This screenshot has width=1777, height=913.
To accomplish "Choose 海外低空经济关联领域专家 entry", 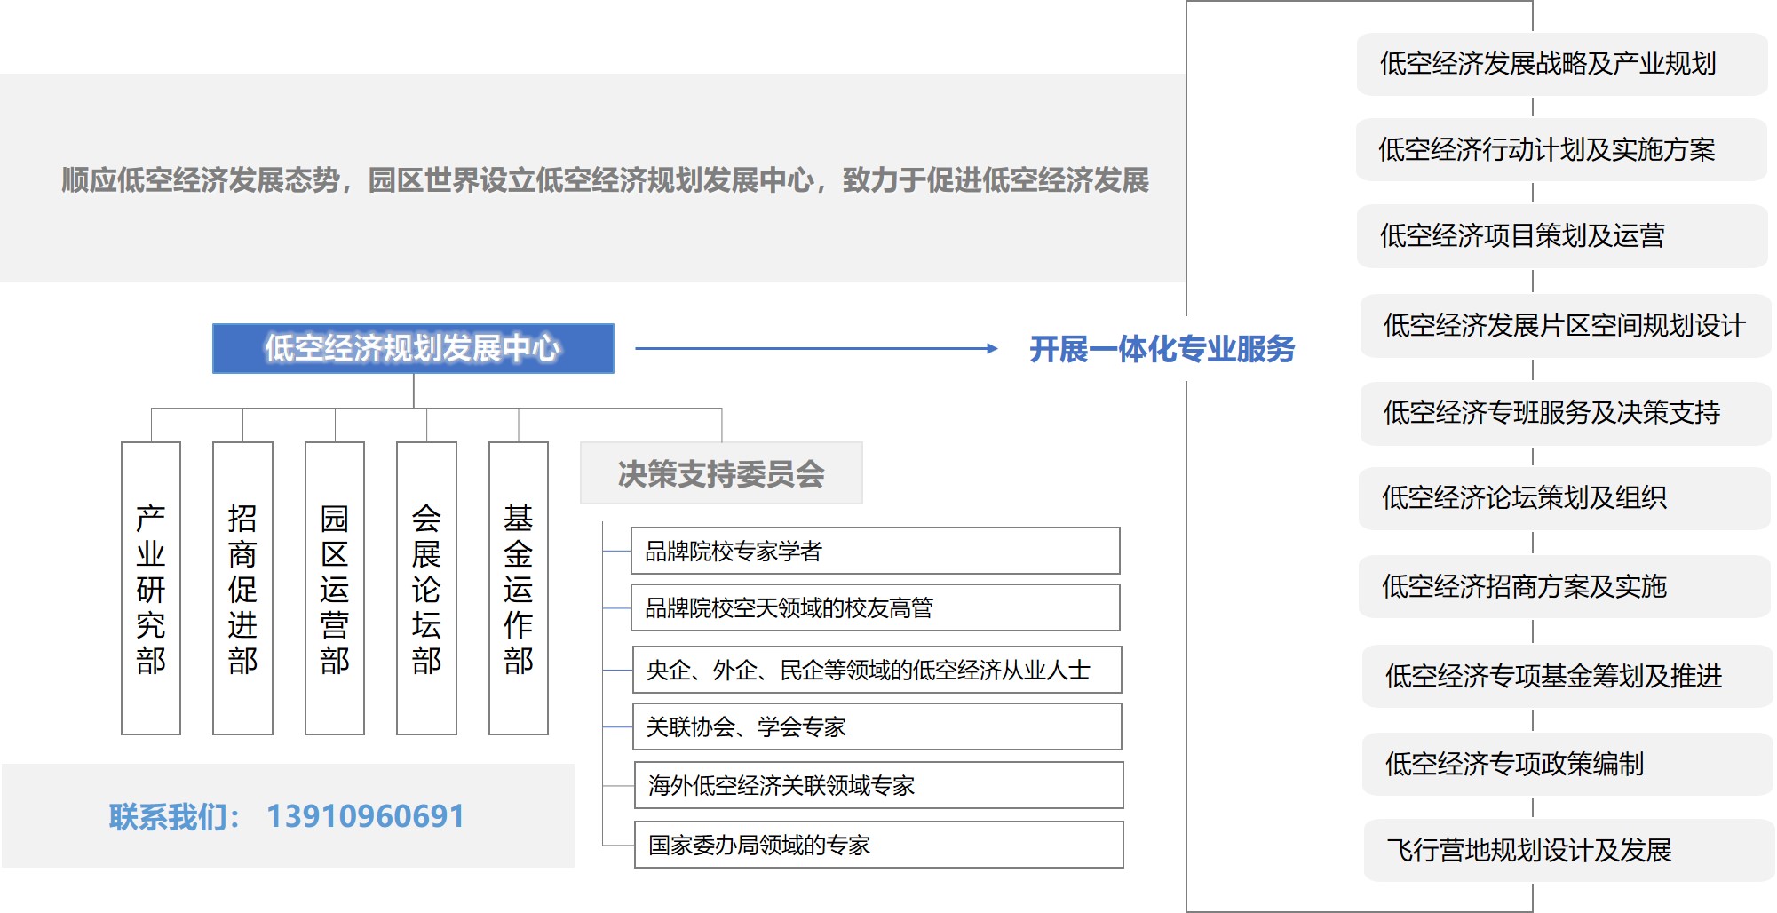I will coord(878,786).
